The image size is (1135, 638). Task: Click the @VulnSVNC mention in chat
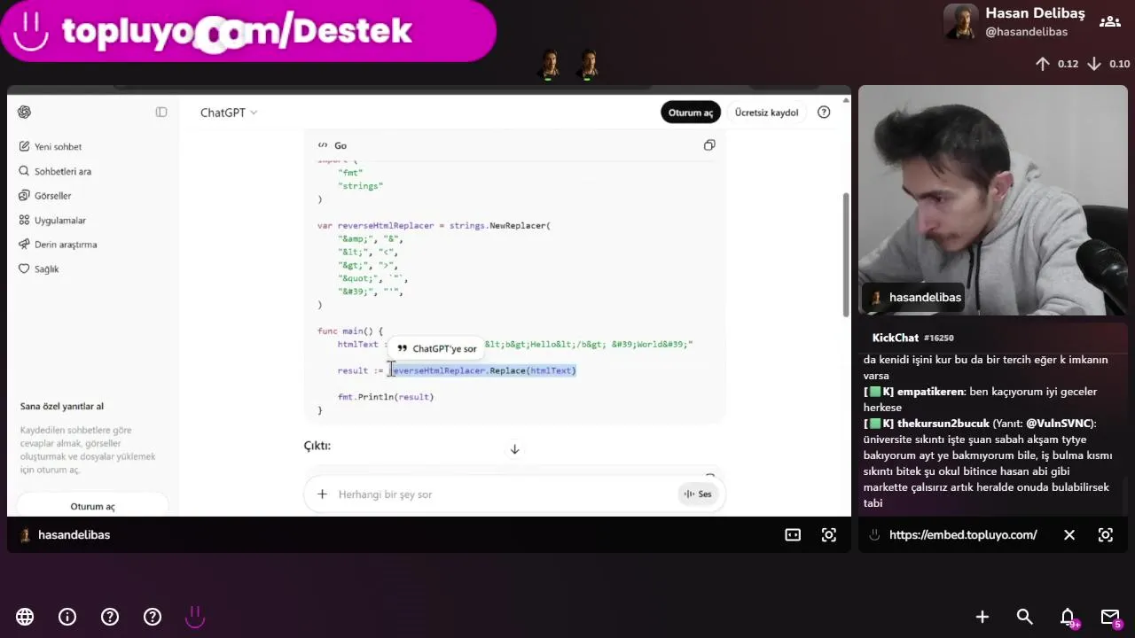pyautogui.click(x=1060, y=424)
